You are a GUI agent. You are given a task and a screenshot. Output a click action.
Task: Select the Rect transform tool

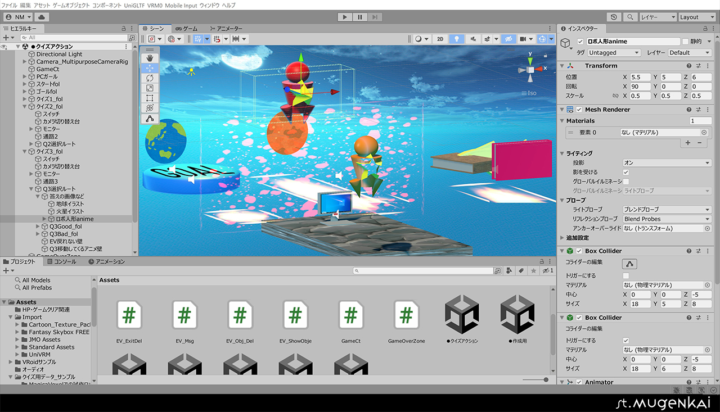click(x=150, y=98)
